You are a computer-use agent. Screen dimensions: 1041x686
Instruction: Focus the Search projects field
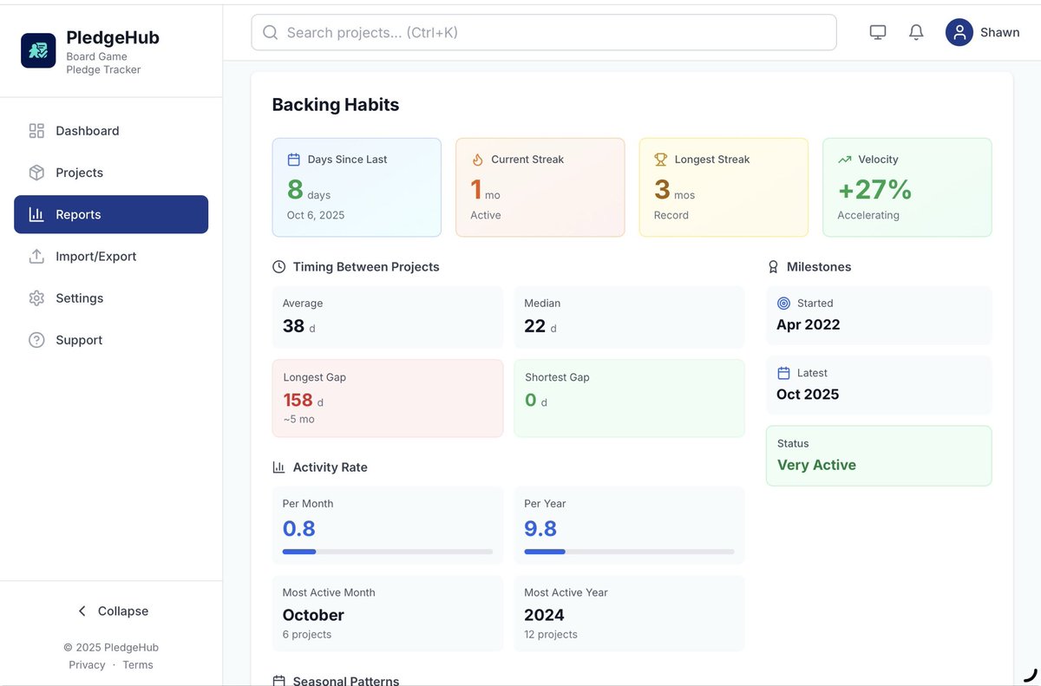[x=544, y=32]
